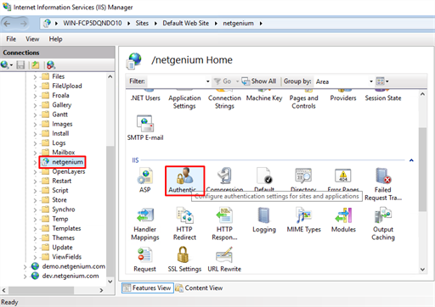
Task: Click netgenium in the address breadcrumb
Action: [x=238, y=23]
